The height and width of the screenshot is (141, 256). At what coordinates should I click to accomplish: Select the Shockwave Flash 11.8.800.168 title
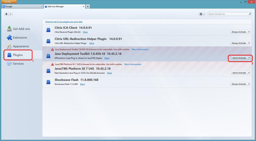(x=77, y=80)
